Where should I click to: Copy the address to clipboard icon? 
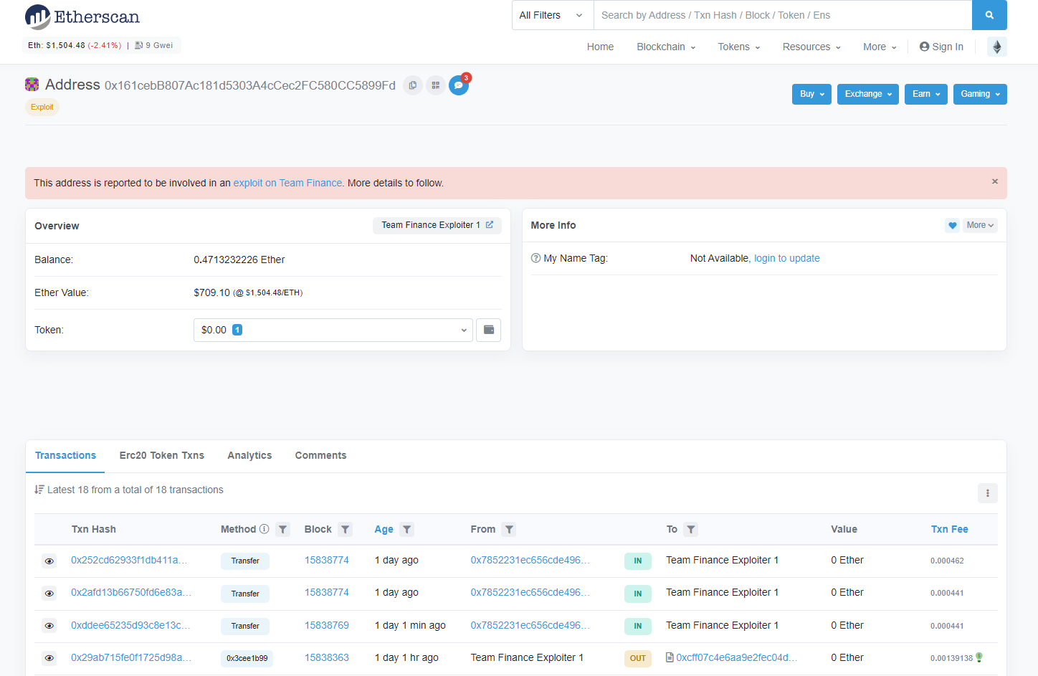point(413,85)
